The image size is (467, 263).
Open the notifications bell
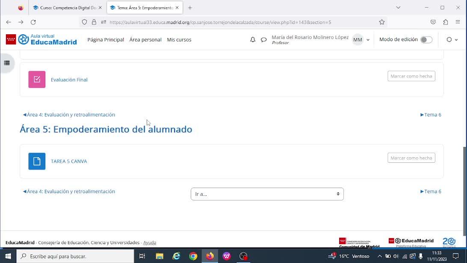[x=253, y=40]
